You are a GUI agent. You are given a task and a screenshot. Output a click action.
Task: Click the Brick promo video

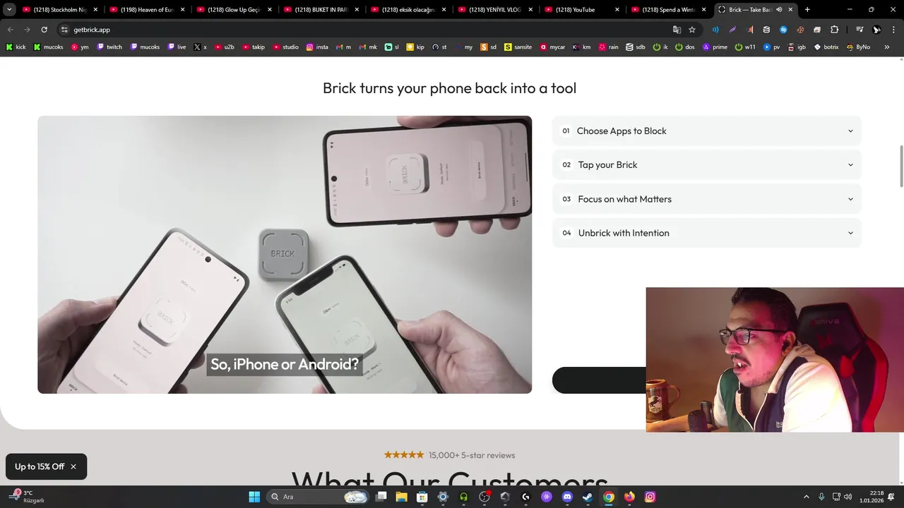[x=285, y=255]
